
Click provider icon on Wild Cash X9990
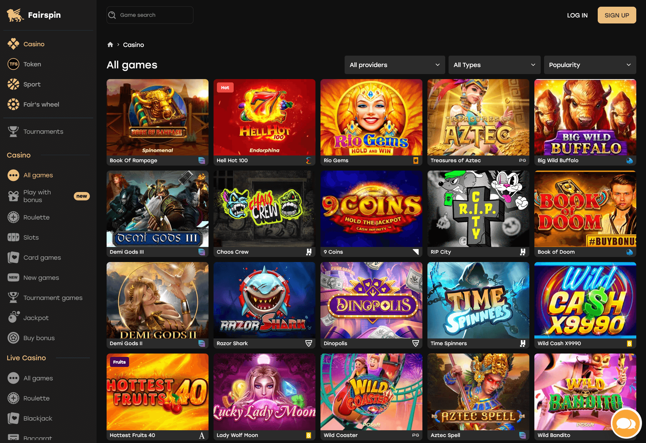tap(629, 343)
